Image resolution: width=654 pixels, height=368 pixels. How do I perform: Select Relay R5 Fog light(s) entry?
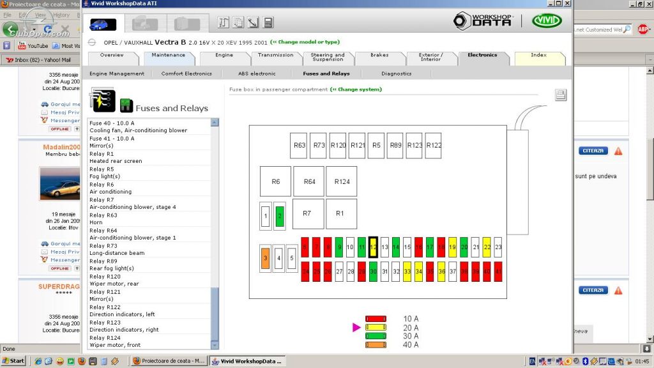coord(149,172)
